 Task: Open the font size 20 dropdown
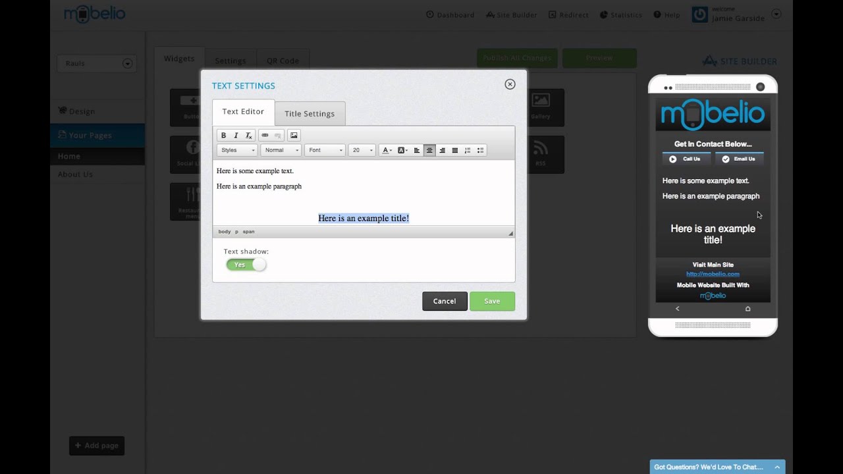[362, 150]
